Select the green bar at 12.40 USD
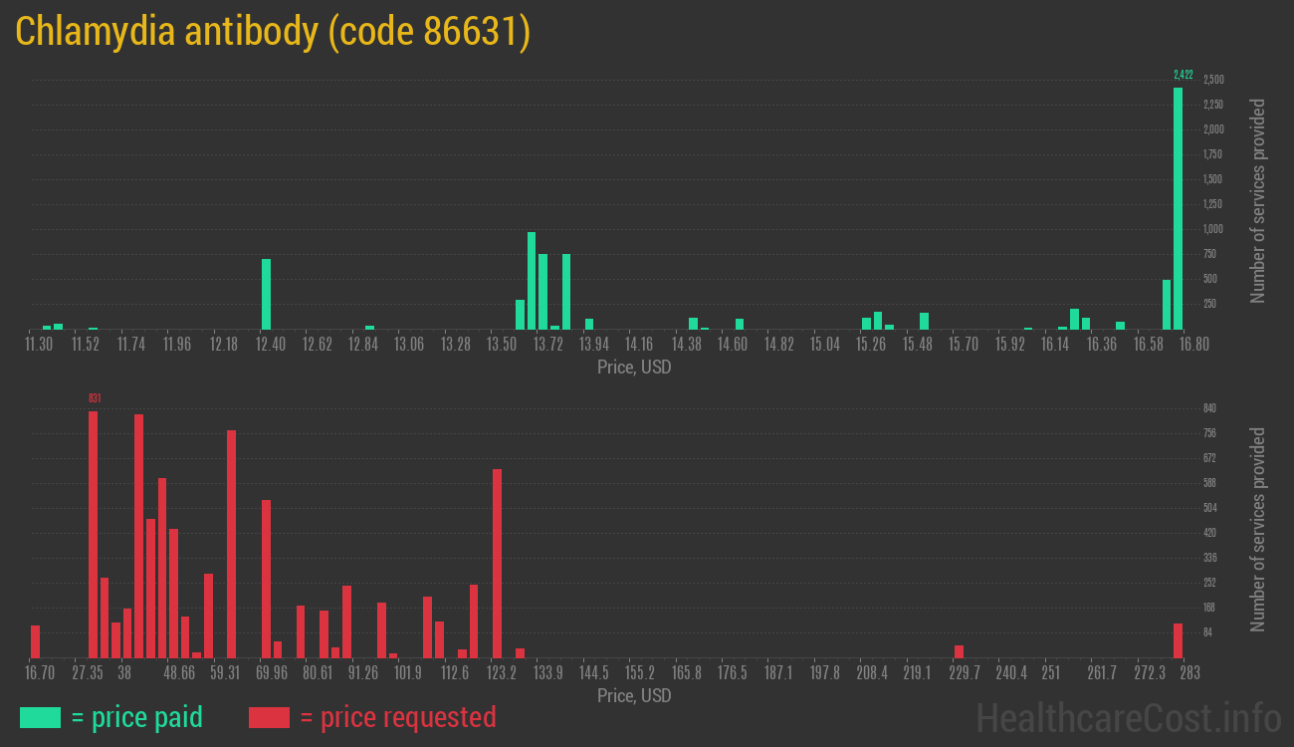Image resolution: width=1294 pixels, height=747 pixels. click(266, 294)
